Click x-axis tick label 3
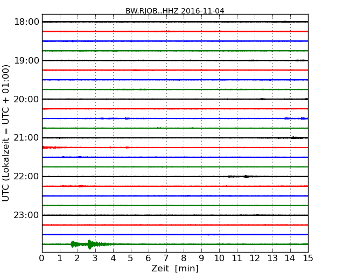This screenshot has height=280, width=350. [95, 258]
